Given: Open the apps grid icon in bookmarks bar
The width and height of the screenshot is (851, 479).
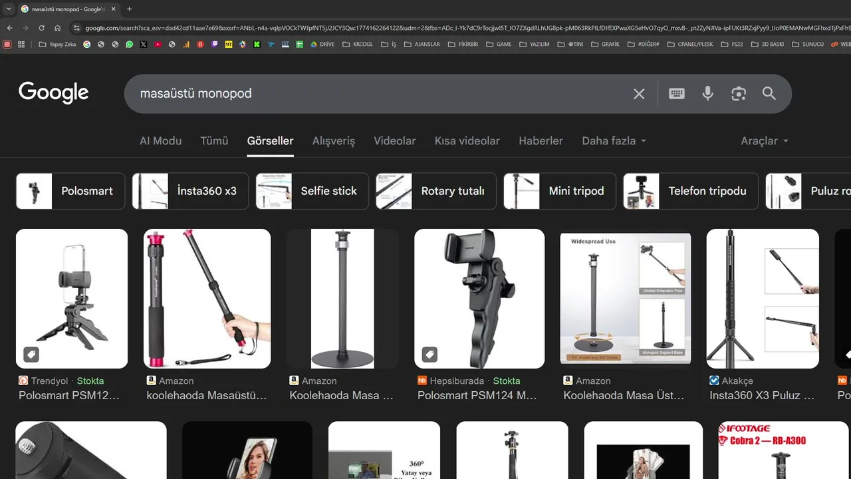Looking at the screenshot, I should click(x=21, y=45).
